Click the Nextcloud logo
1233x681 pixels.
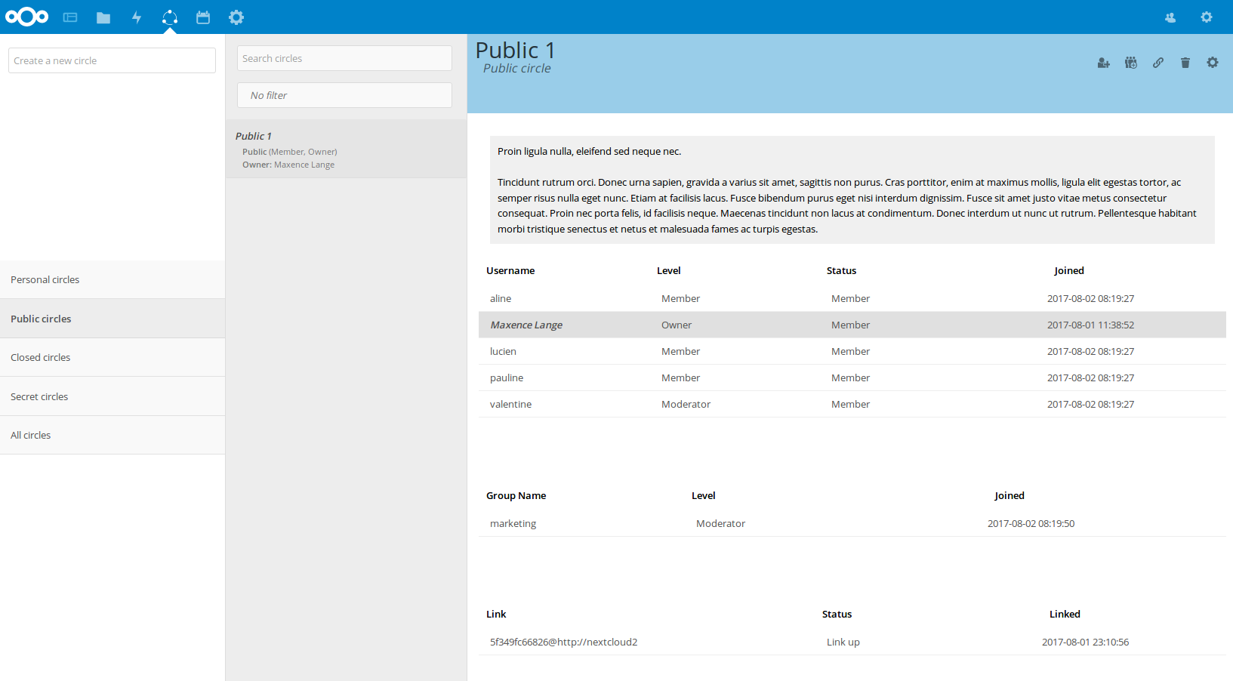(27, 17)
